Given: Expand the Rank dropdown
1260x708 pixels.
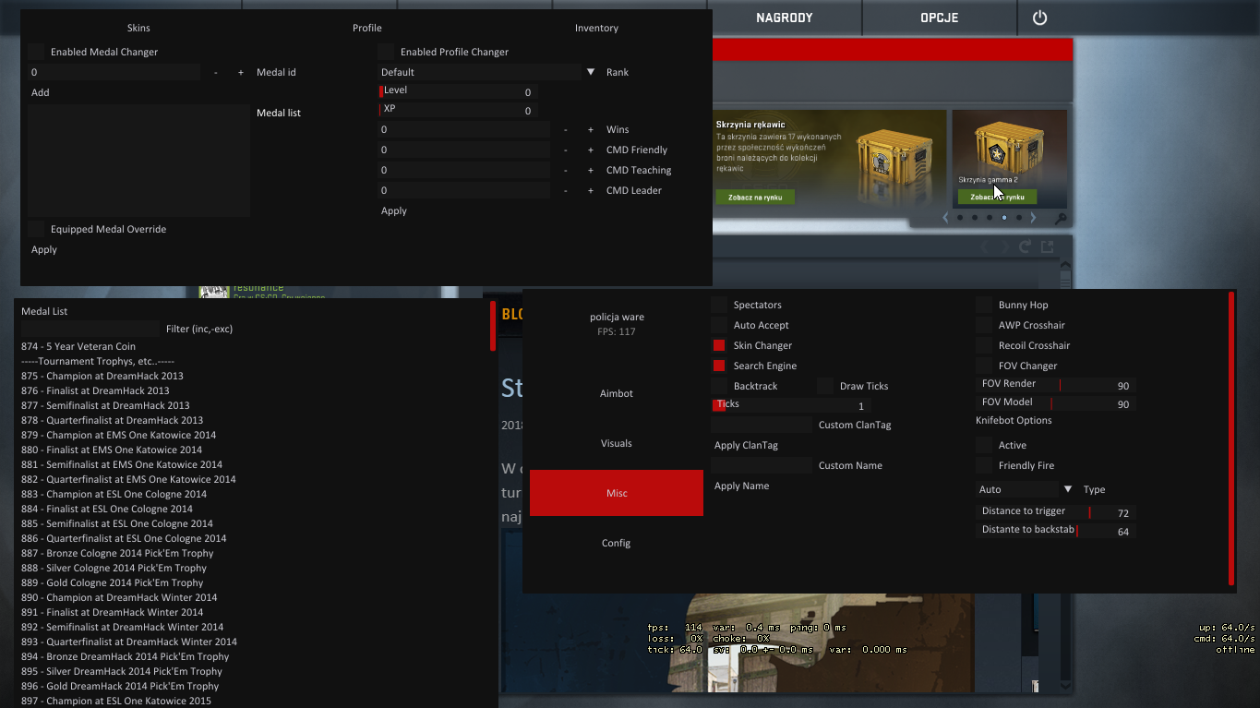Looking at the screenshot, I should coord(591,72).
